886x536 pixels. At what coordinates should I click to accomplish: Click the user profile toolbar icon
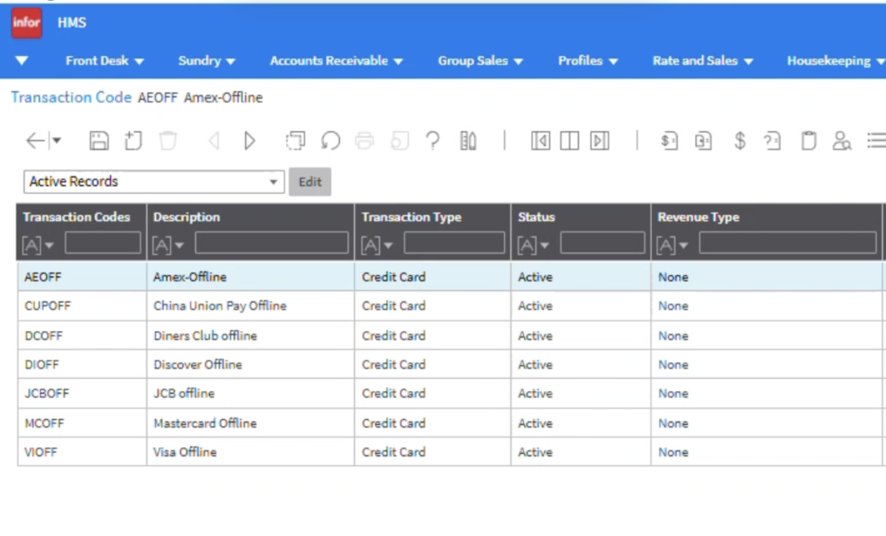click(841, 141)
